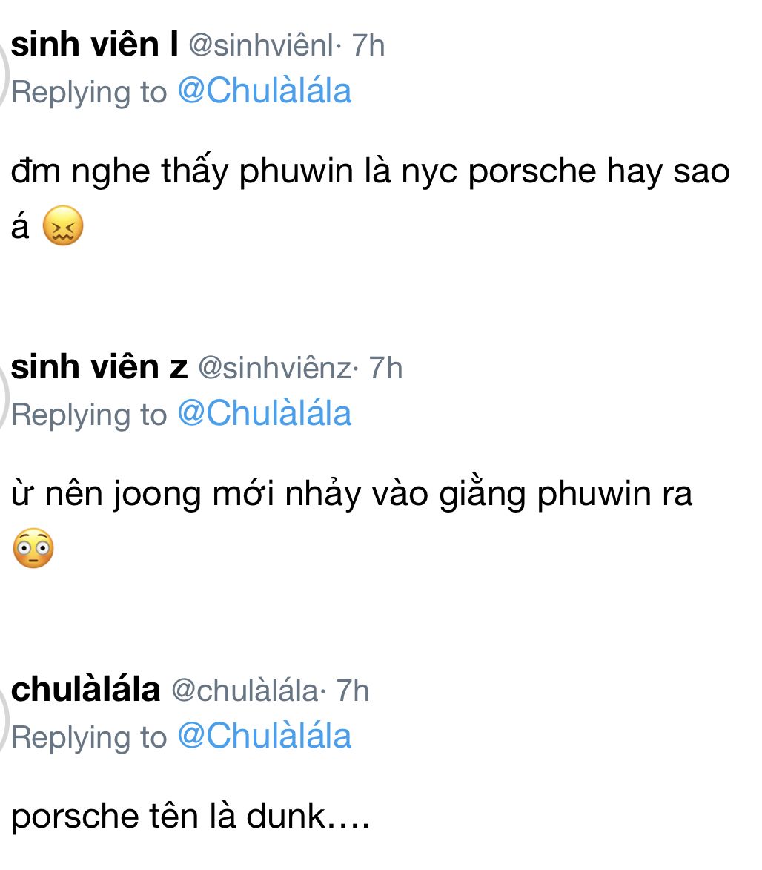Click the @sinhviênl handle
Viewport: 762px width, 870px height.
[x=260, y=46]
